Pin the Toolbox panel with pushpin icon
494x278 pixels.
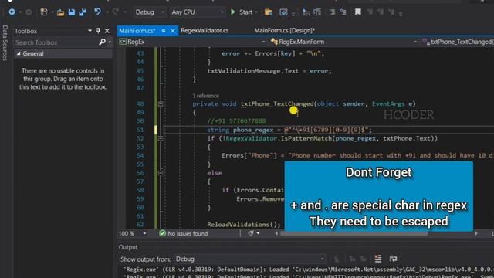[98, 31]
